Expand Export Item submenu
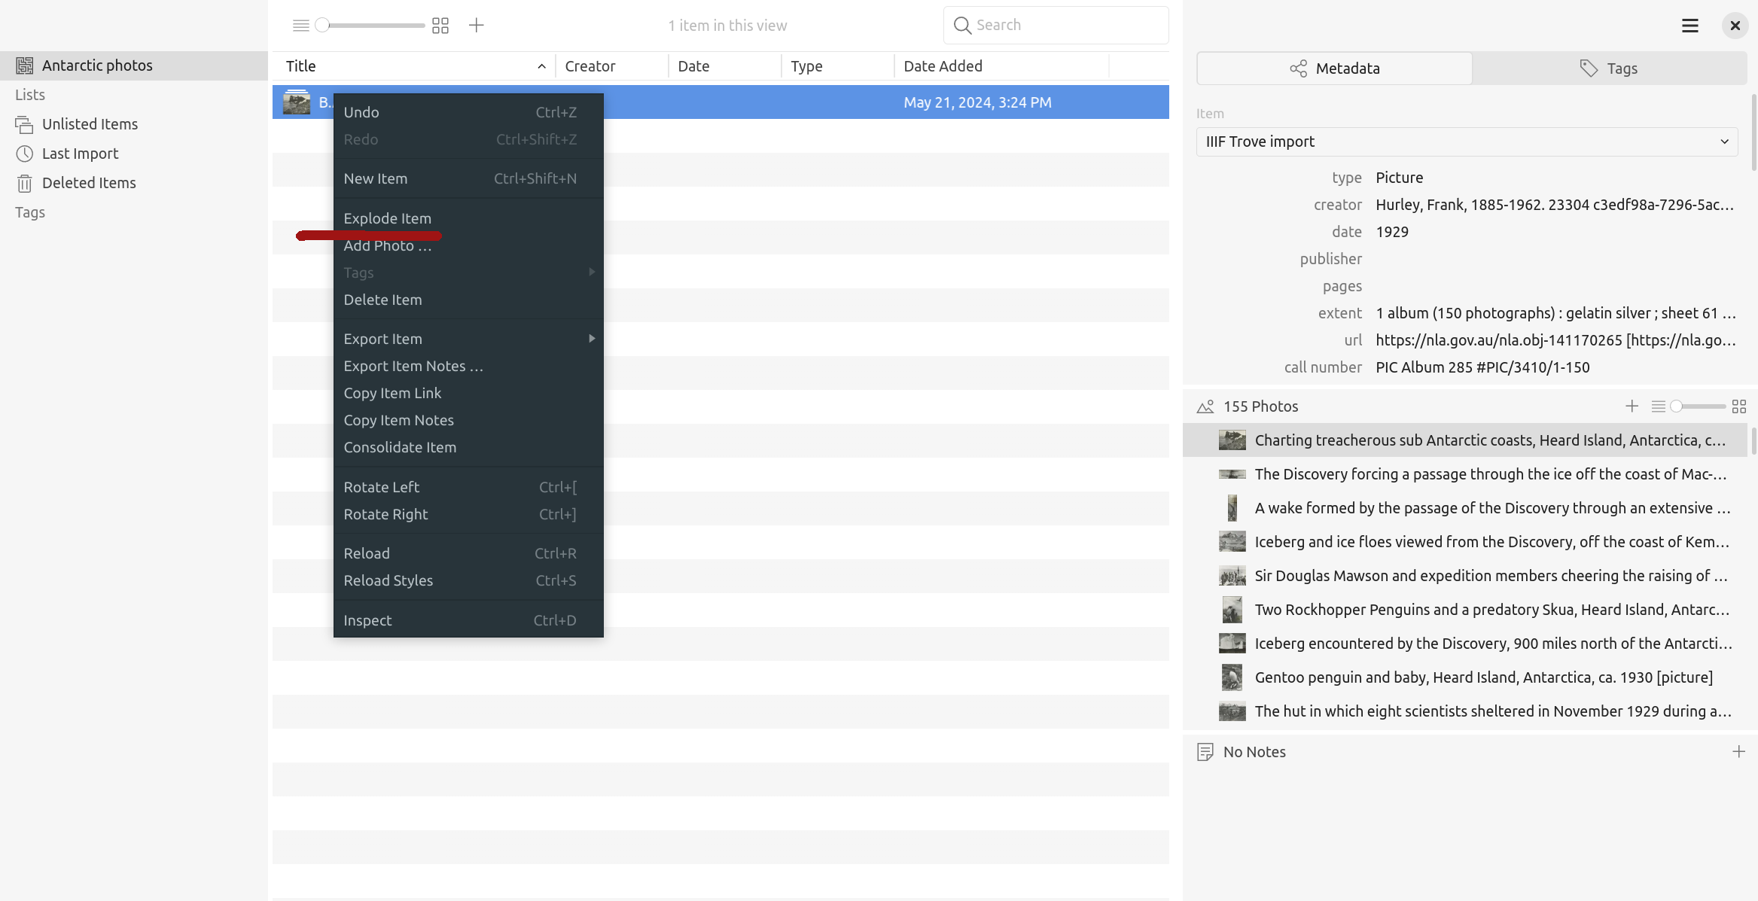 click(468, 339)
